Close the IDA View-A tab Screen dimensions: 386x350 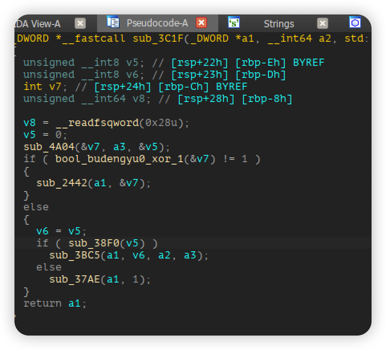pyautogui.click(x=80, y=23)
